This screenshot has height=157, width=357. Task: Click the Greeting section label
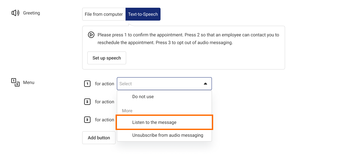[x=31, y=13]
